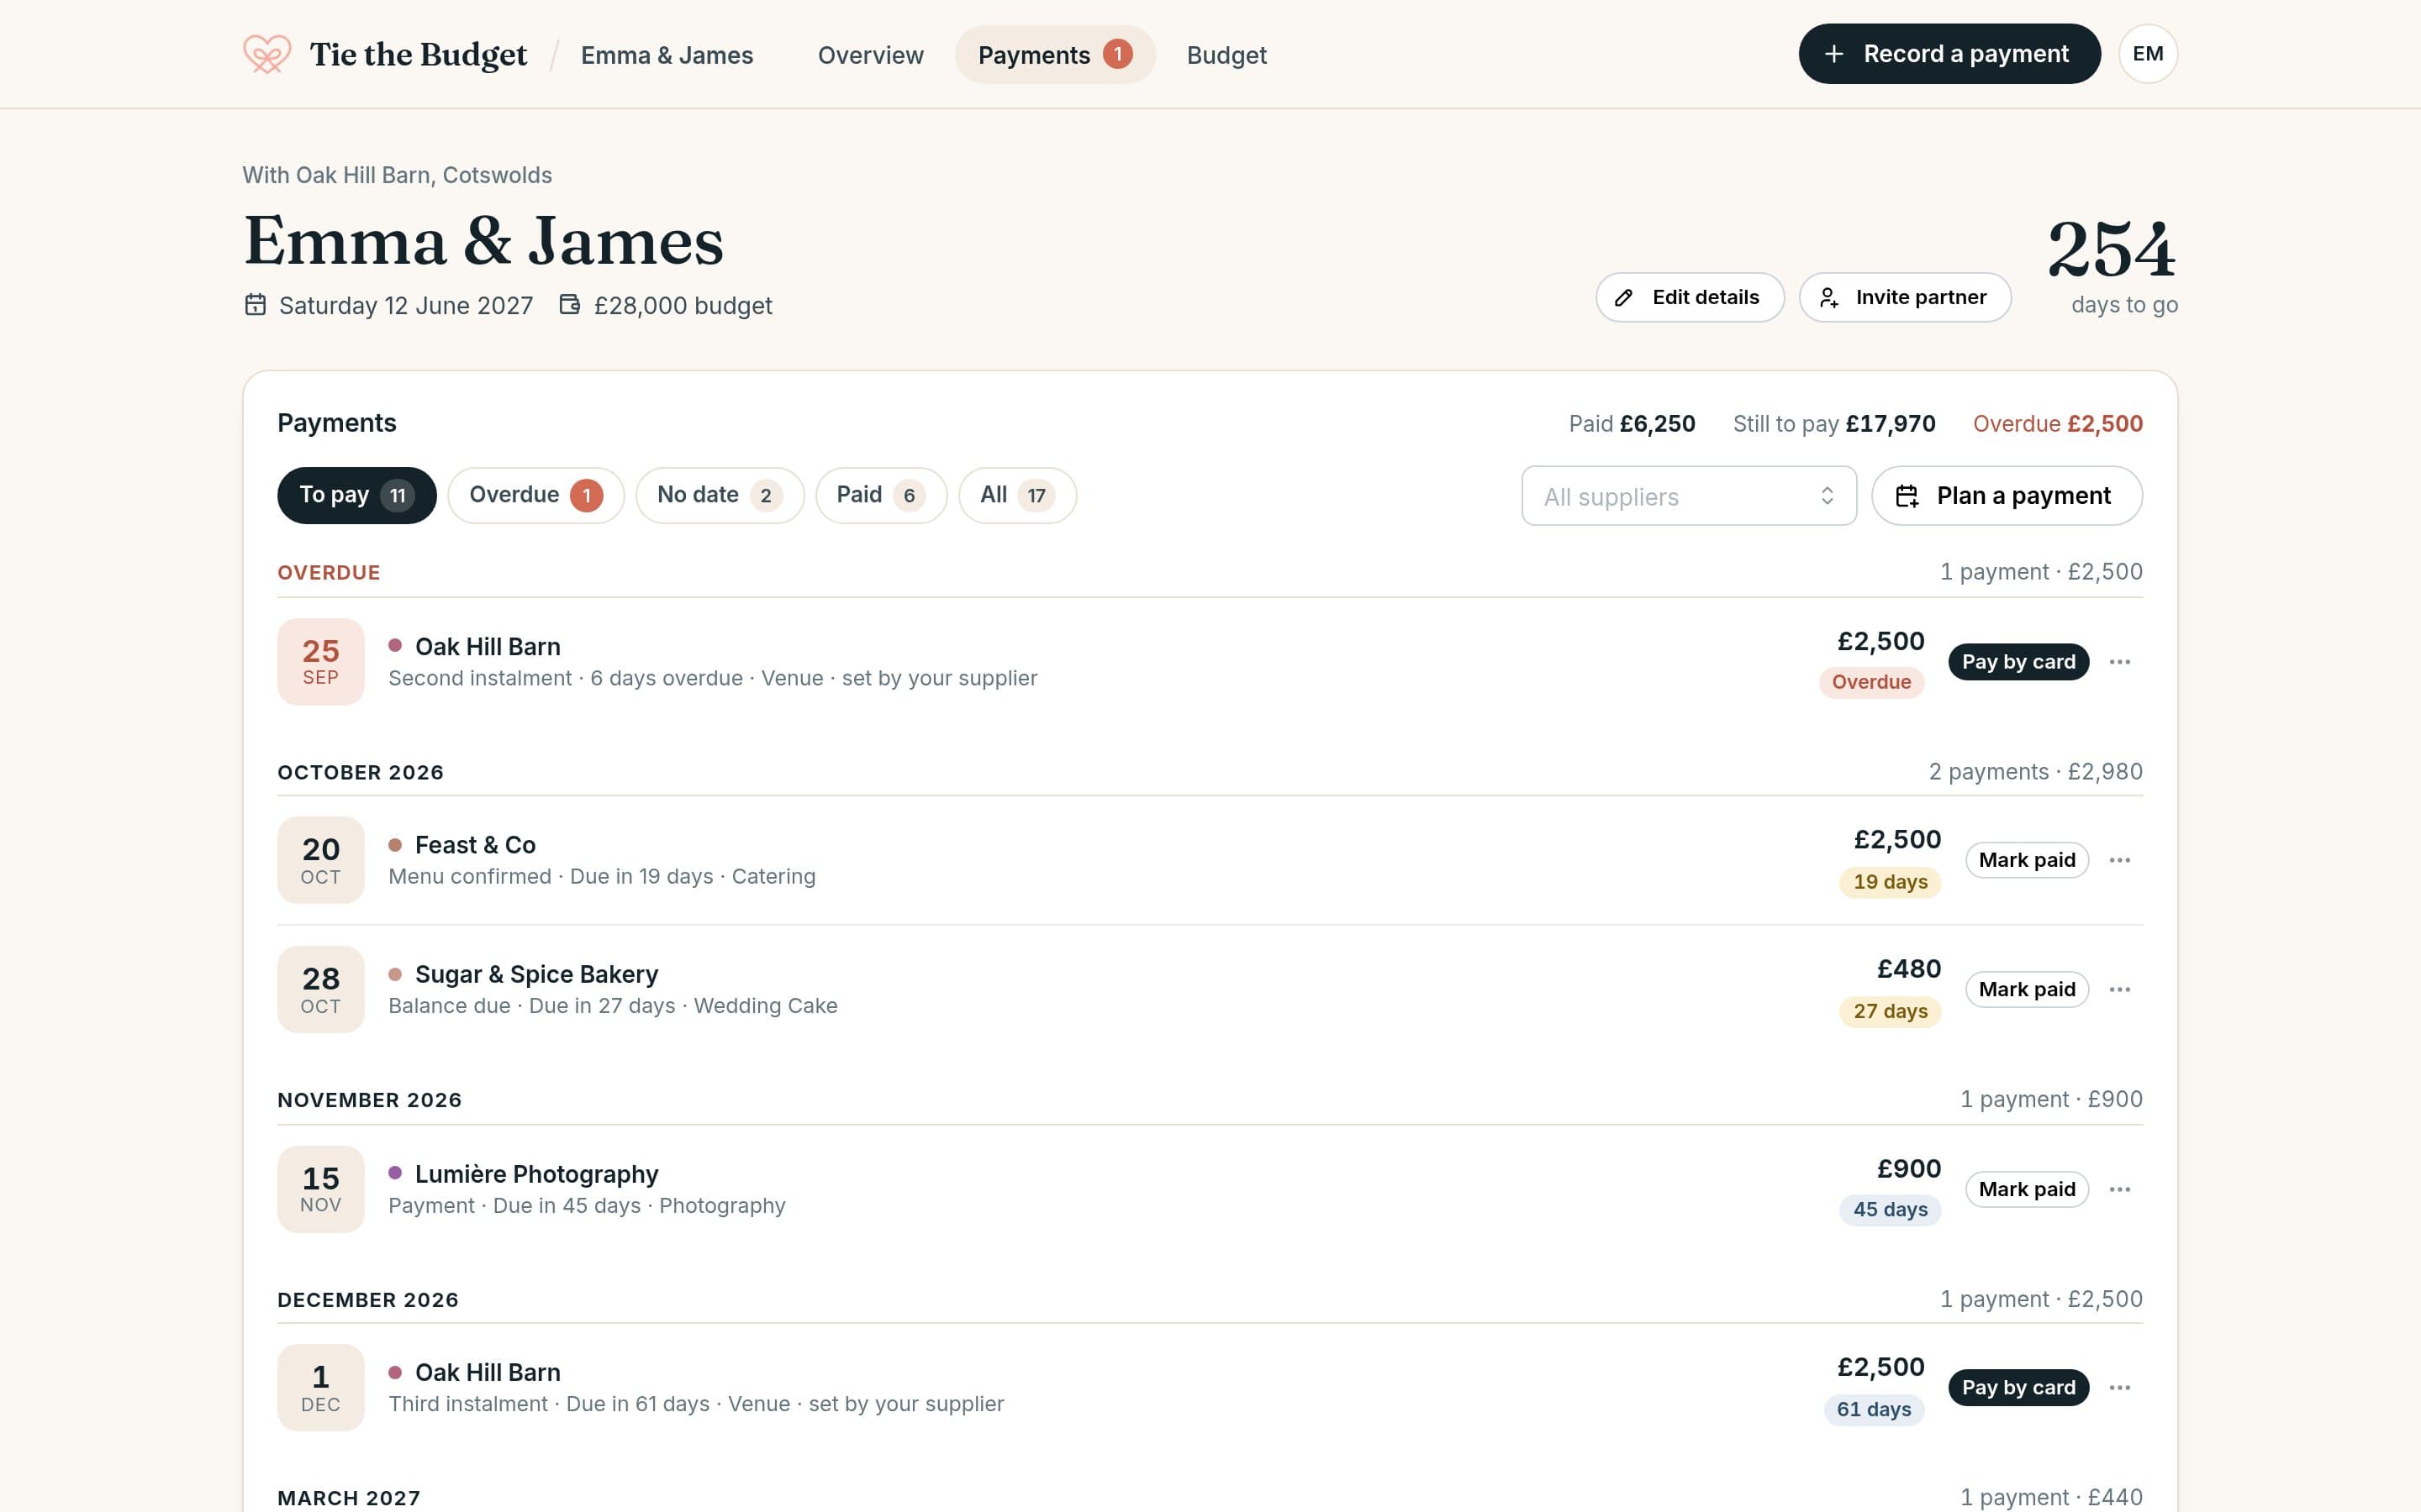Click the purple dot beside Lumière Photography

click(395, 1173)
